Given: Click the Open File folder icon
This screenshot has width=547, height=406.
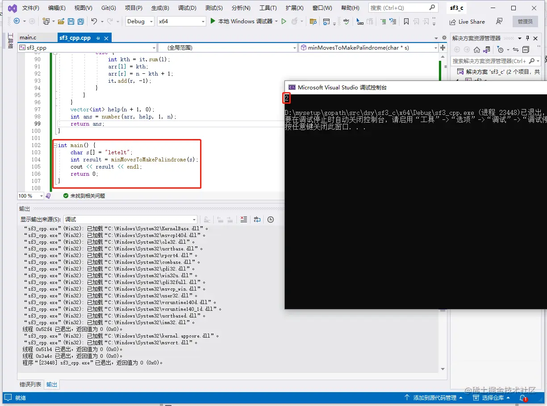Looking at the screenshot, I should click(x=61, y=21).
